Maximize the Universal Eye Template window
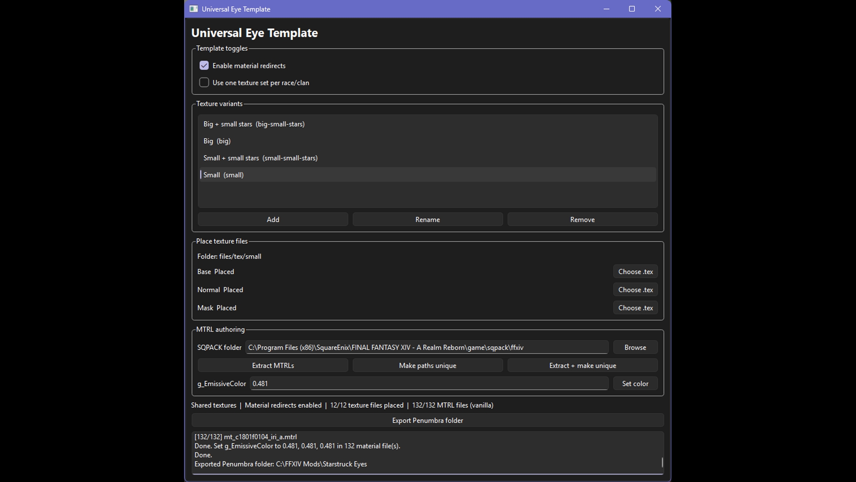The height and width of the screenshot is (482, 856). pyautogui.click(x=632, y=9)
